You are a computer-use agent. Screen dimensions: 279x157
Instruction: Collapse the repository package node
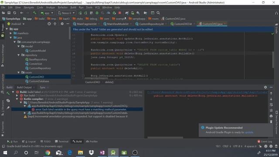point(18,55)
